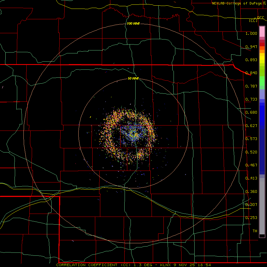
Task: Click the [CC] color scale heading
Action: tap(253, 20)
